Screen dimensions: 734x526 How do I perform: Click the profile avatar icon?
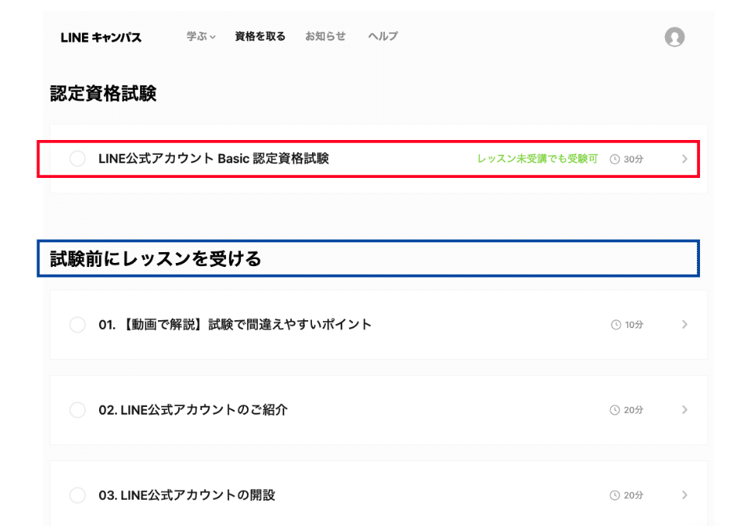click(675, 36)
